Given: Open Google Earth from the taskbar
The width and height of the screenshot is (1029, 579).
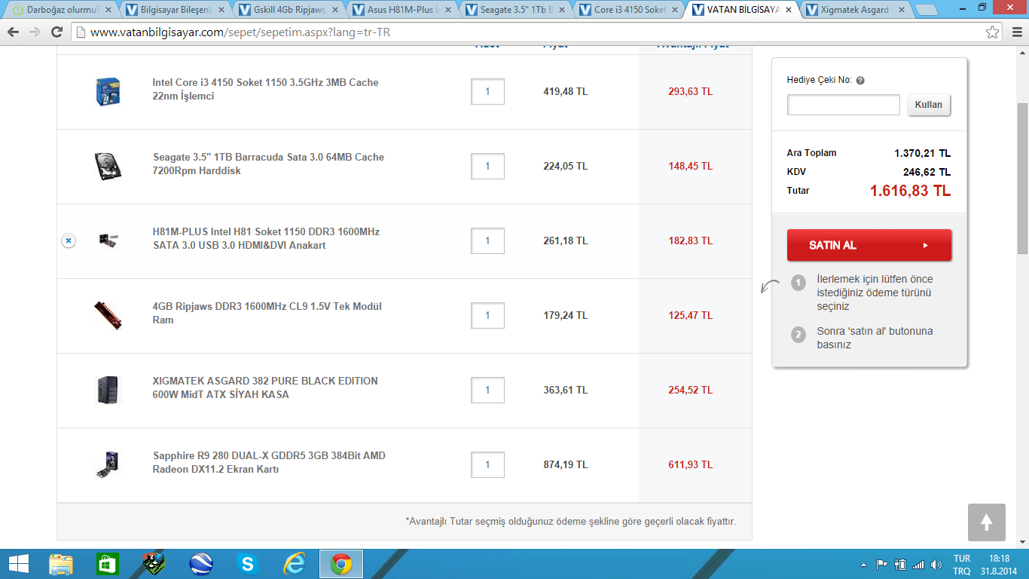Looking at the screenshot, I should coord(201,564).
